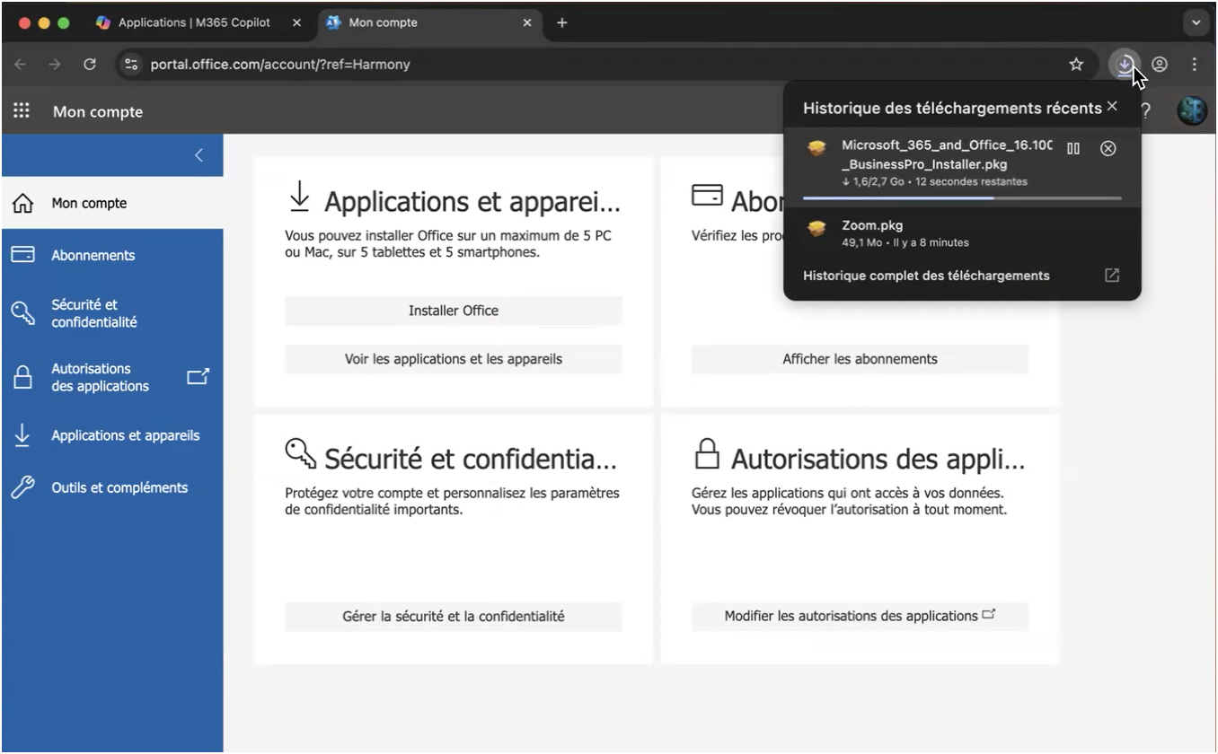Open the app launcher waffle icon
1218x754 pixels.
click(22, 111)
